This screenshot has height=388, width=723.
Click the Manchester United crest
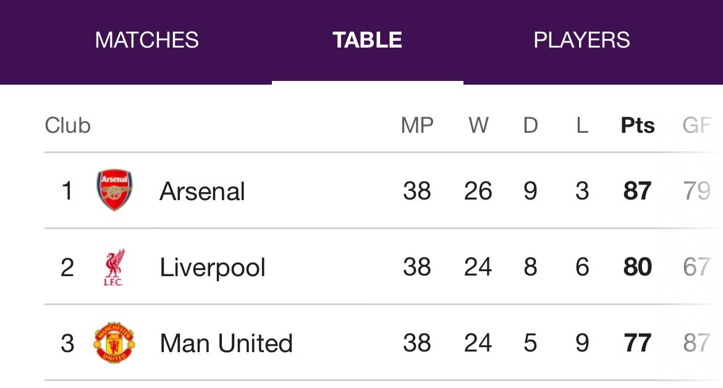pos(114,343)
